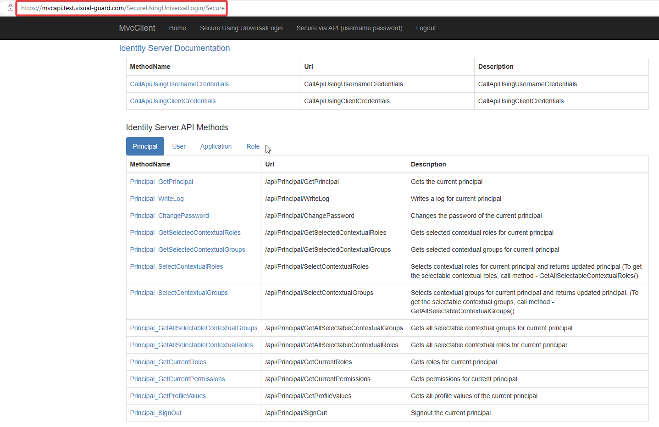The image size is (659, 427).
Task: Open Principal_SelectContextualRoles link
Action: tap(176, 266)
